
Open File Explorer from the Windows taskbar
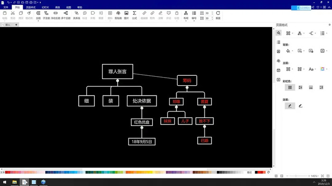[14, 182]
